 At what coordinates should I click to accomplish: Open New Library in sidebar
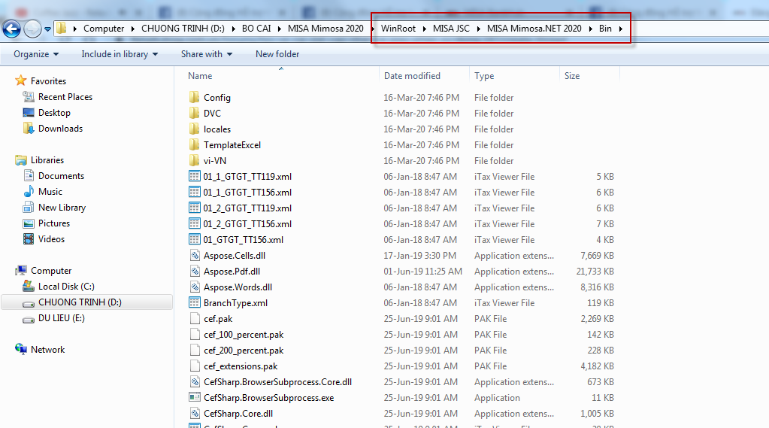pyautogui.click(x=62, y=207)
